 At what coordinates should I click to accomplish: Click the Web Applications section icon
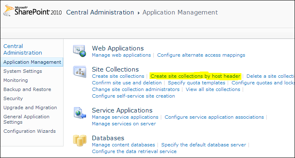(x=80, y=51)
